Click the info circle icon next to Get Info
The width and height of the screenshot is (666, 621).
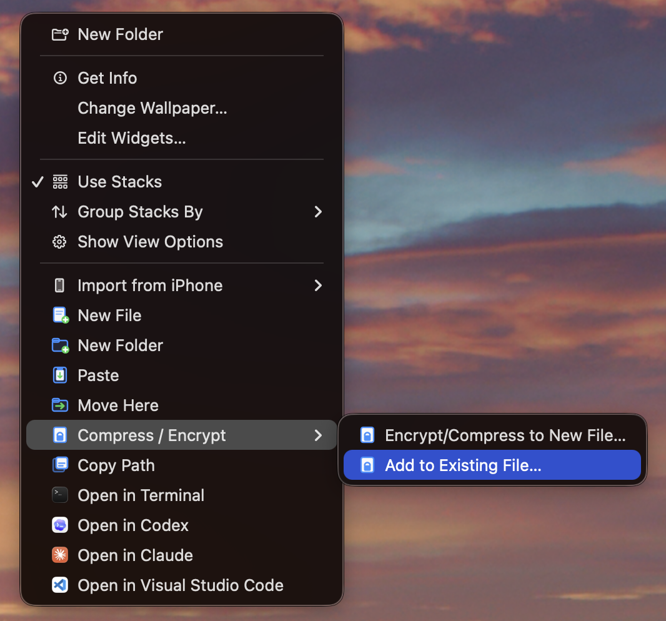coord(60,78)
